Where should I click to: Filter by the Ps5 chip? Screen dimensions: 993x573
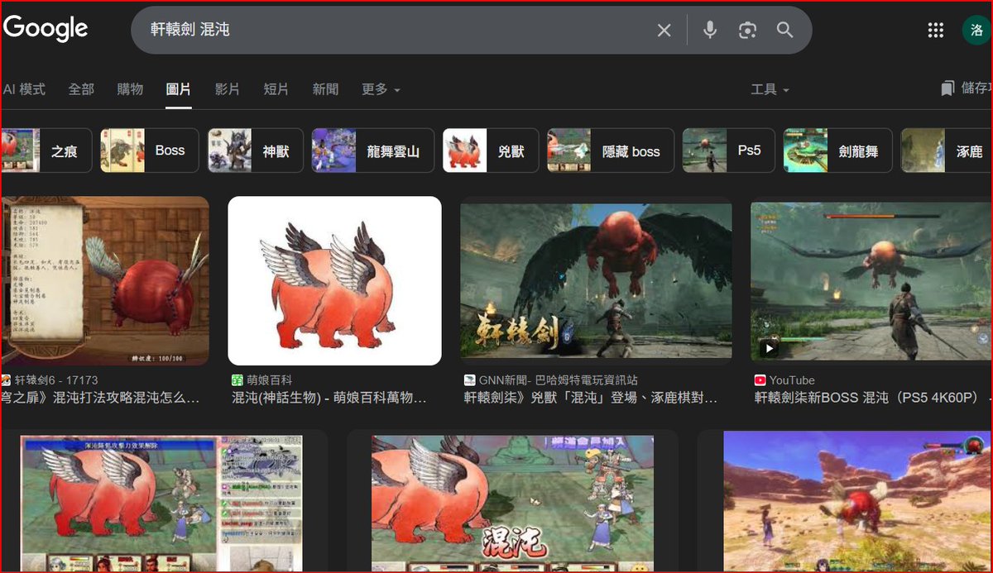pos(728,150)
